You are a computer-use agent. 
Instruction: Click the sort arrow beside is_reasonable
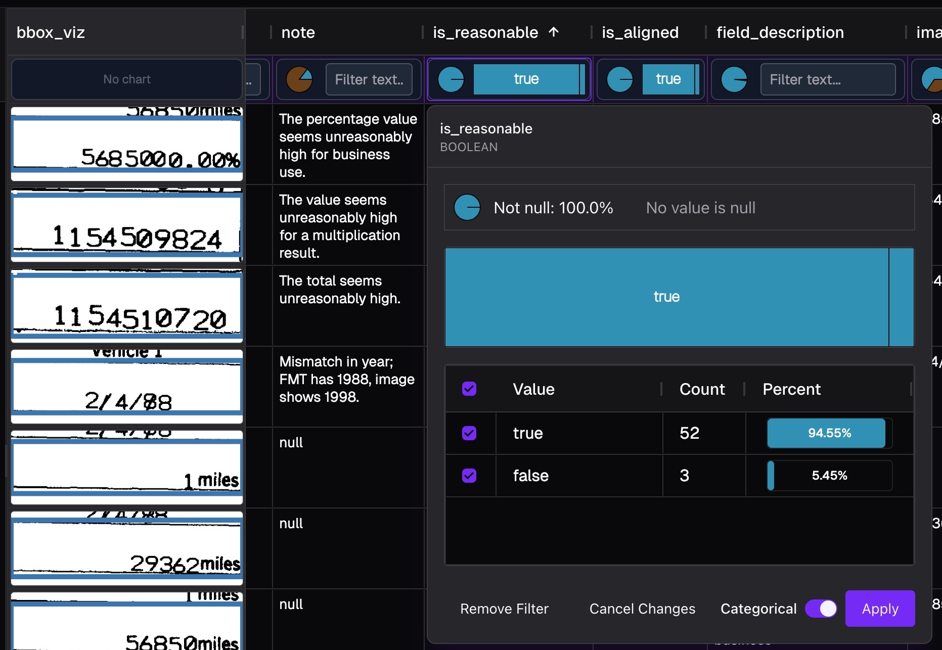(x=554, y=32)
